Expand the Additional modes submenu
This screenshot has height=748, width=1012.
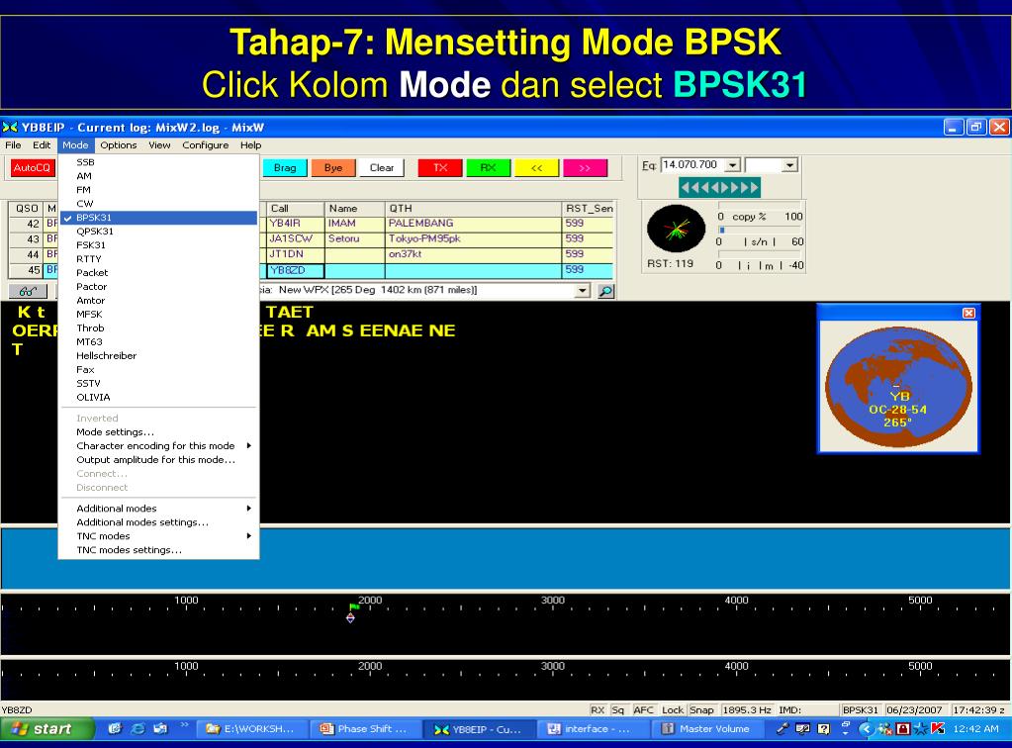point(158,509)
